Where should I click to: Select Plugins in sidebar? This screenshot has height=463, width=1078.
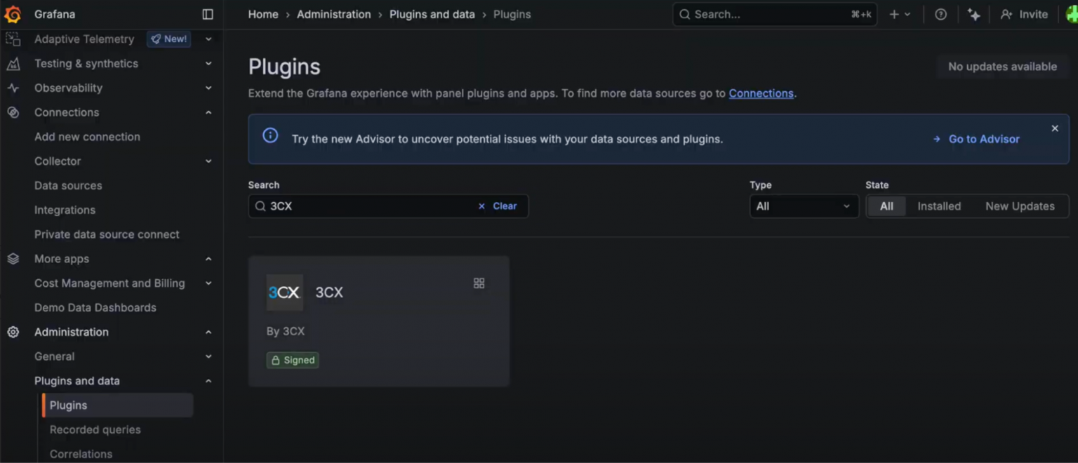(x=117, y=405)
